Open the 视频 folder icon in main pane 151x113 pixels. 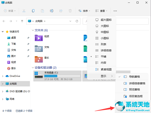click(39, 38)
